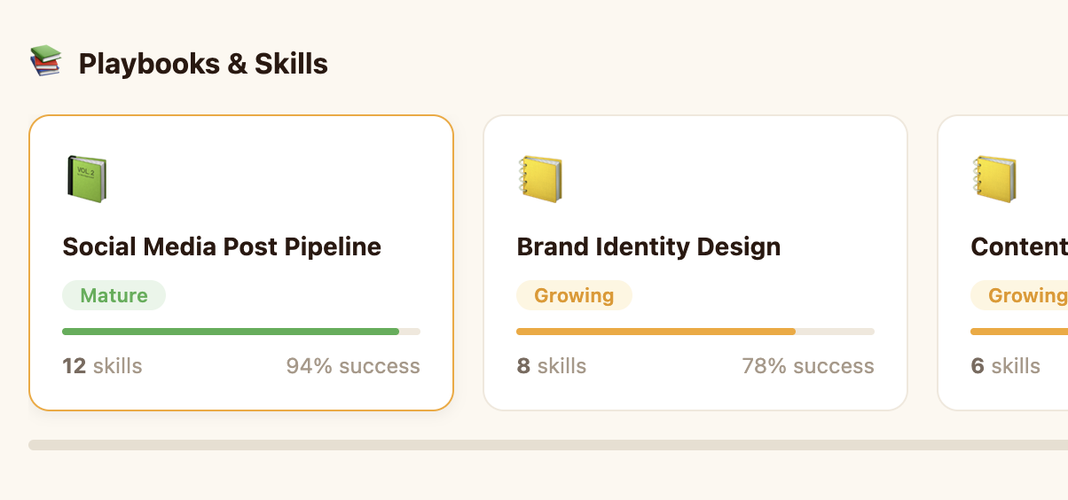
Task: Click the green Mature status badge
Action: coord(114,295)
